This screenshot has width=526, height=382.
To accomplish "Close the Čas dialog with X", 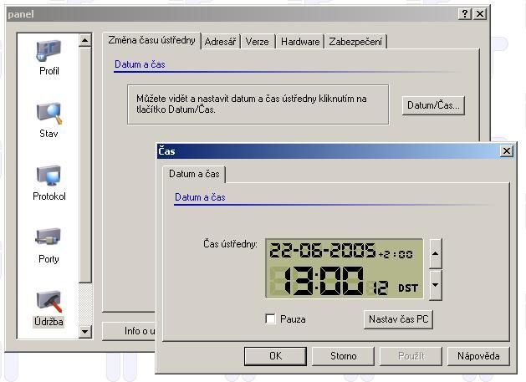I will (x=506, y=150).
